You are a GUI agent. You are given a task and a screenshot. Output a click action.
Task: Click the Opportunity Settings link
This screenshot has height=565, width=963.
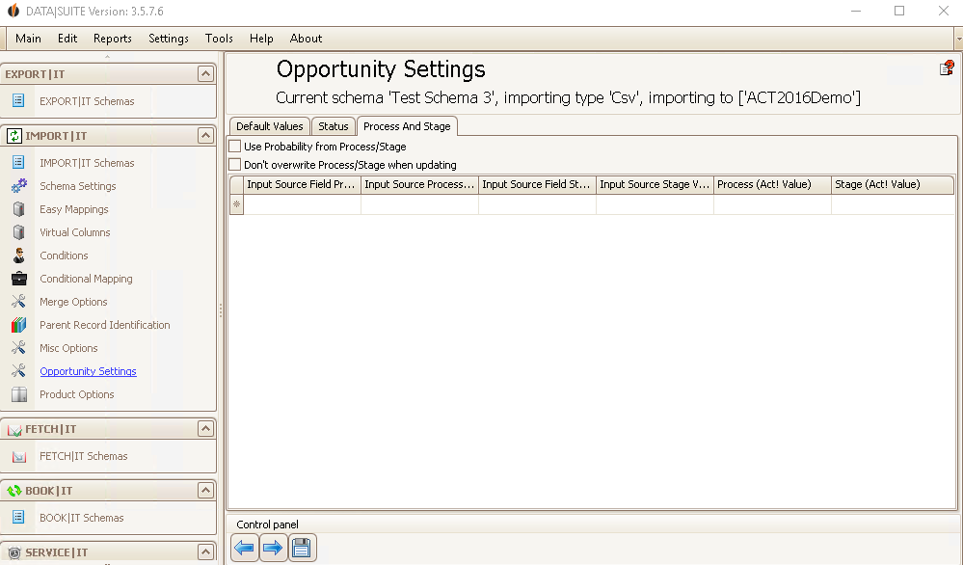pos(88,371)
